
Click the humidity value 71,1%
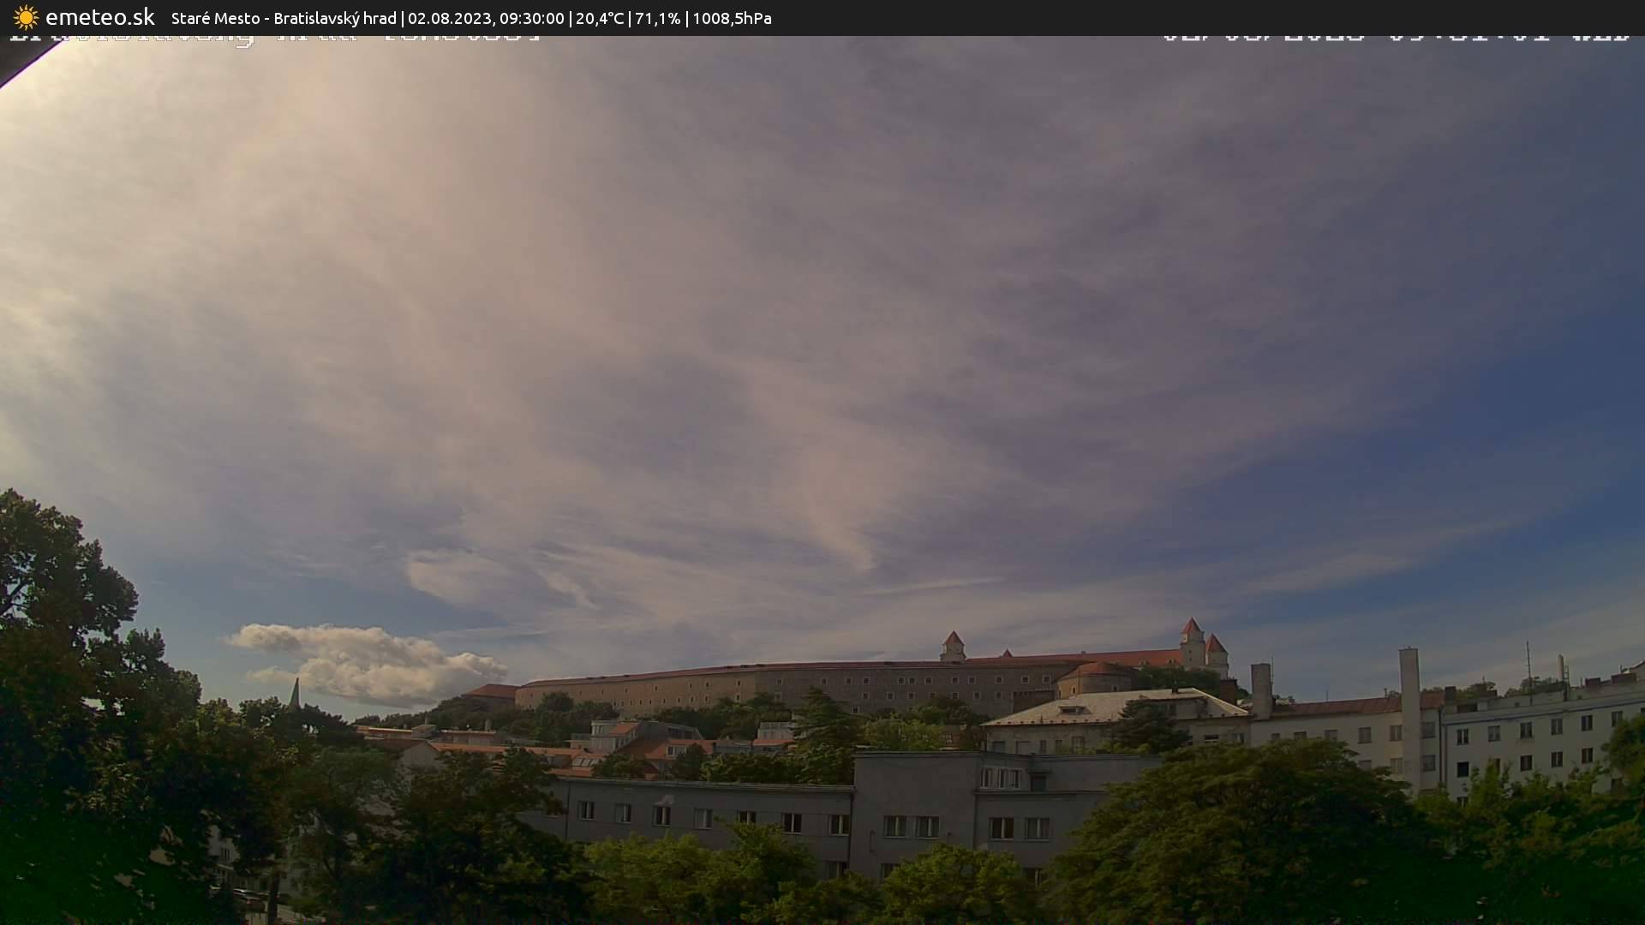point(656,17)
